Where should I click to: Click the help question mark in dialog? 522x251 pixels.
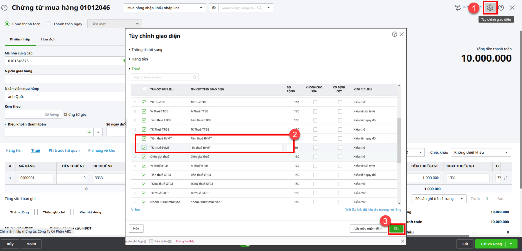[394, 34]
